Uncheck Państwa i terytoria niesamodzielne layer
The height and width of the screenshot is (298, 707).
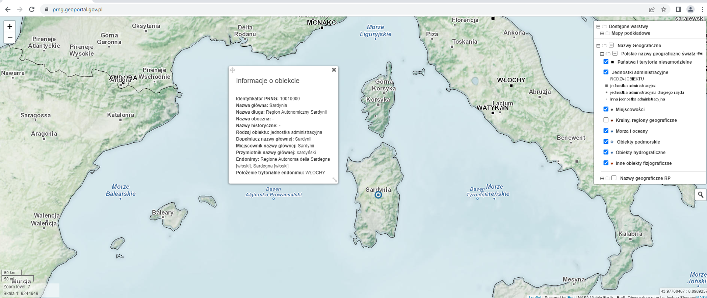pyautogui.click(x=606, y=61)
